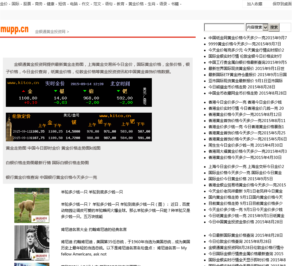292x266 pixels.
Task: Focus the search text input box
Action: (224, 27)
